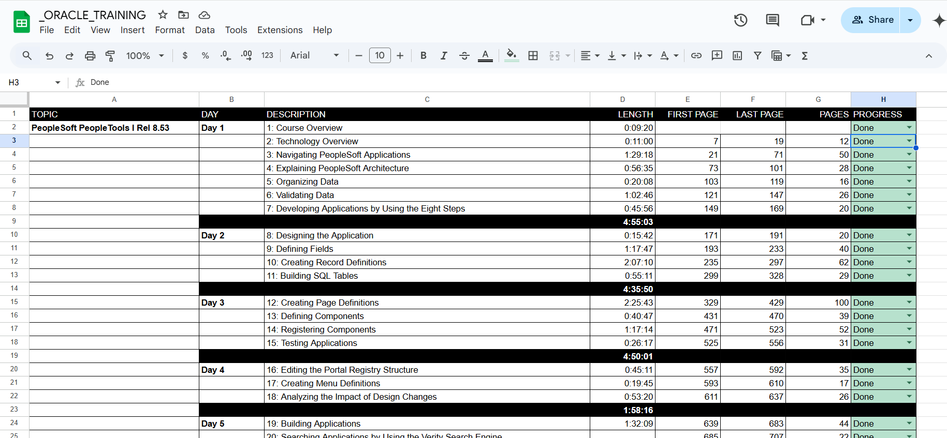Hide the menus with collapse arrow
The height and width of the screenshot is (438, 947).
[x=929, y=56]
